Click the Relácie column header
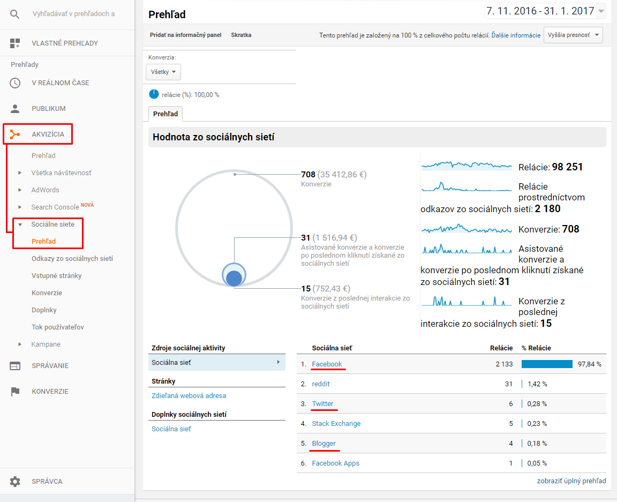617x502 pixels. pyautogui.click(x=501, y=348)
